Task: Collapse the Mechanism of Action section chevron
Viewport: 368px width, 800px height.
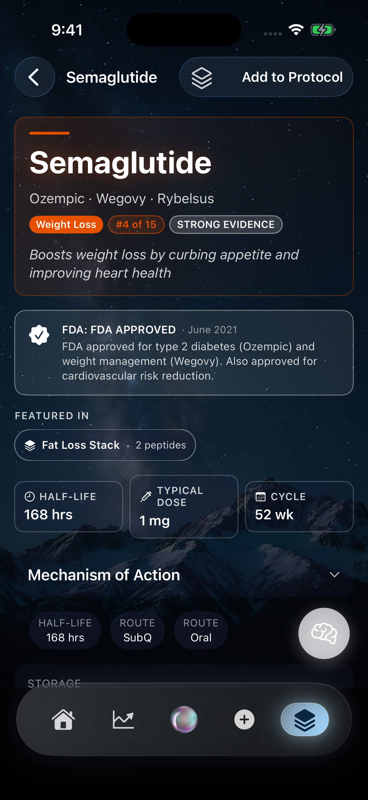Action: pos(335,575)
